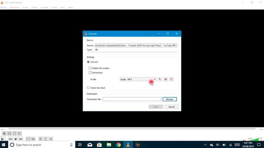Click the touch keyboard tray icon
The height and width of the screenshot is (148, 264).
(x=237, y=145)
